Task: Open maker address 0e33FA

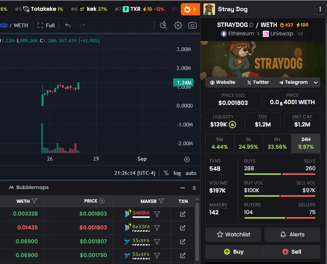Action: 141,227
